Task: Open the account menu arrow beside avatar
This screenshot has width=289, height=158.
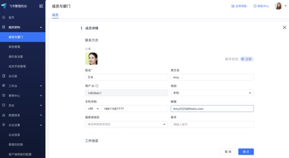Action: click(286, 6)
